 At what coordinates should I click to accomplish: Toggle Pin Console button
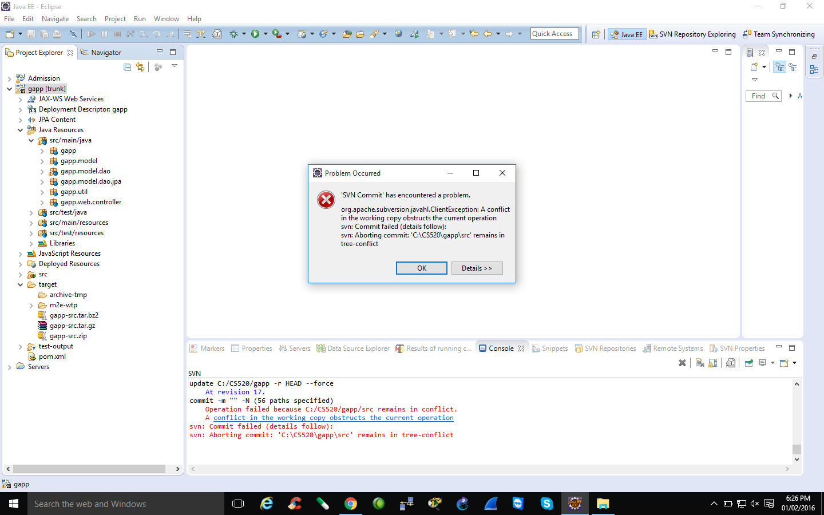tap(748, 363)
